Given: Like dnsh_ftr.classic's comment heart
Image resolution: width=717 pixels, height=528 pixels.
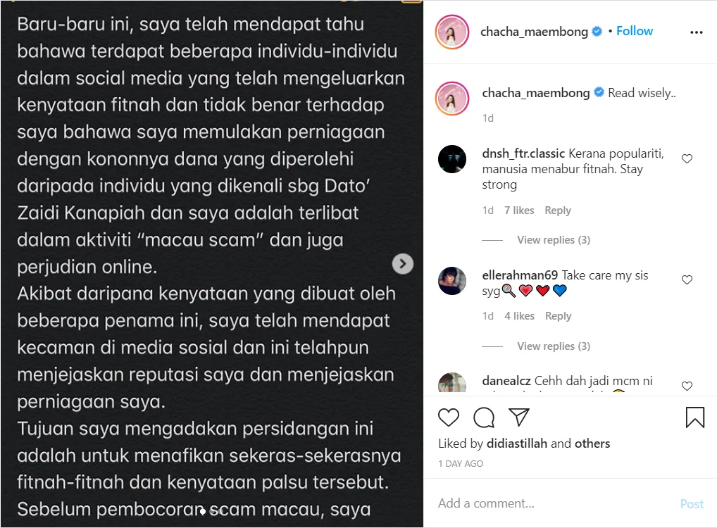Looking at the screenshot, I should tap(687, 158).
